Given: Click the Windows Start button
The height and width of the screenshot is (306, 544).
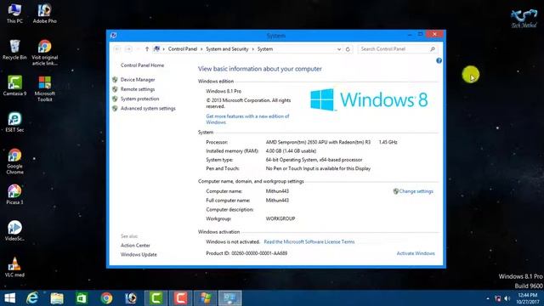Looking at the screenshot, I should click(9, 298).
